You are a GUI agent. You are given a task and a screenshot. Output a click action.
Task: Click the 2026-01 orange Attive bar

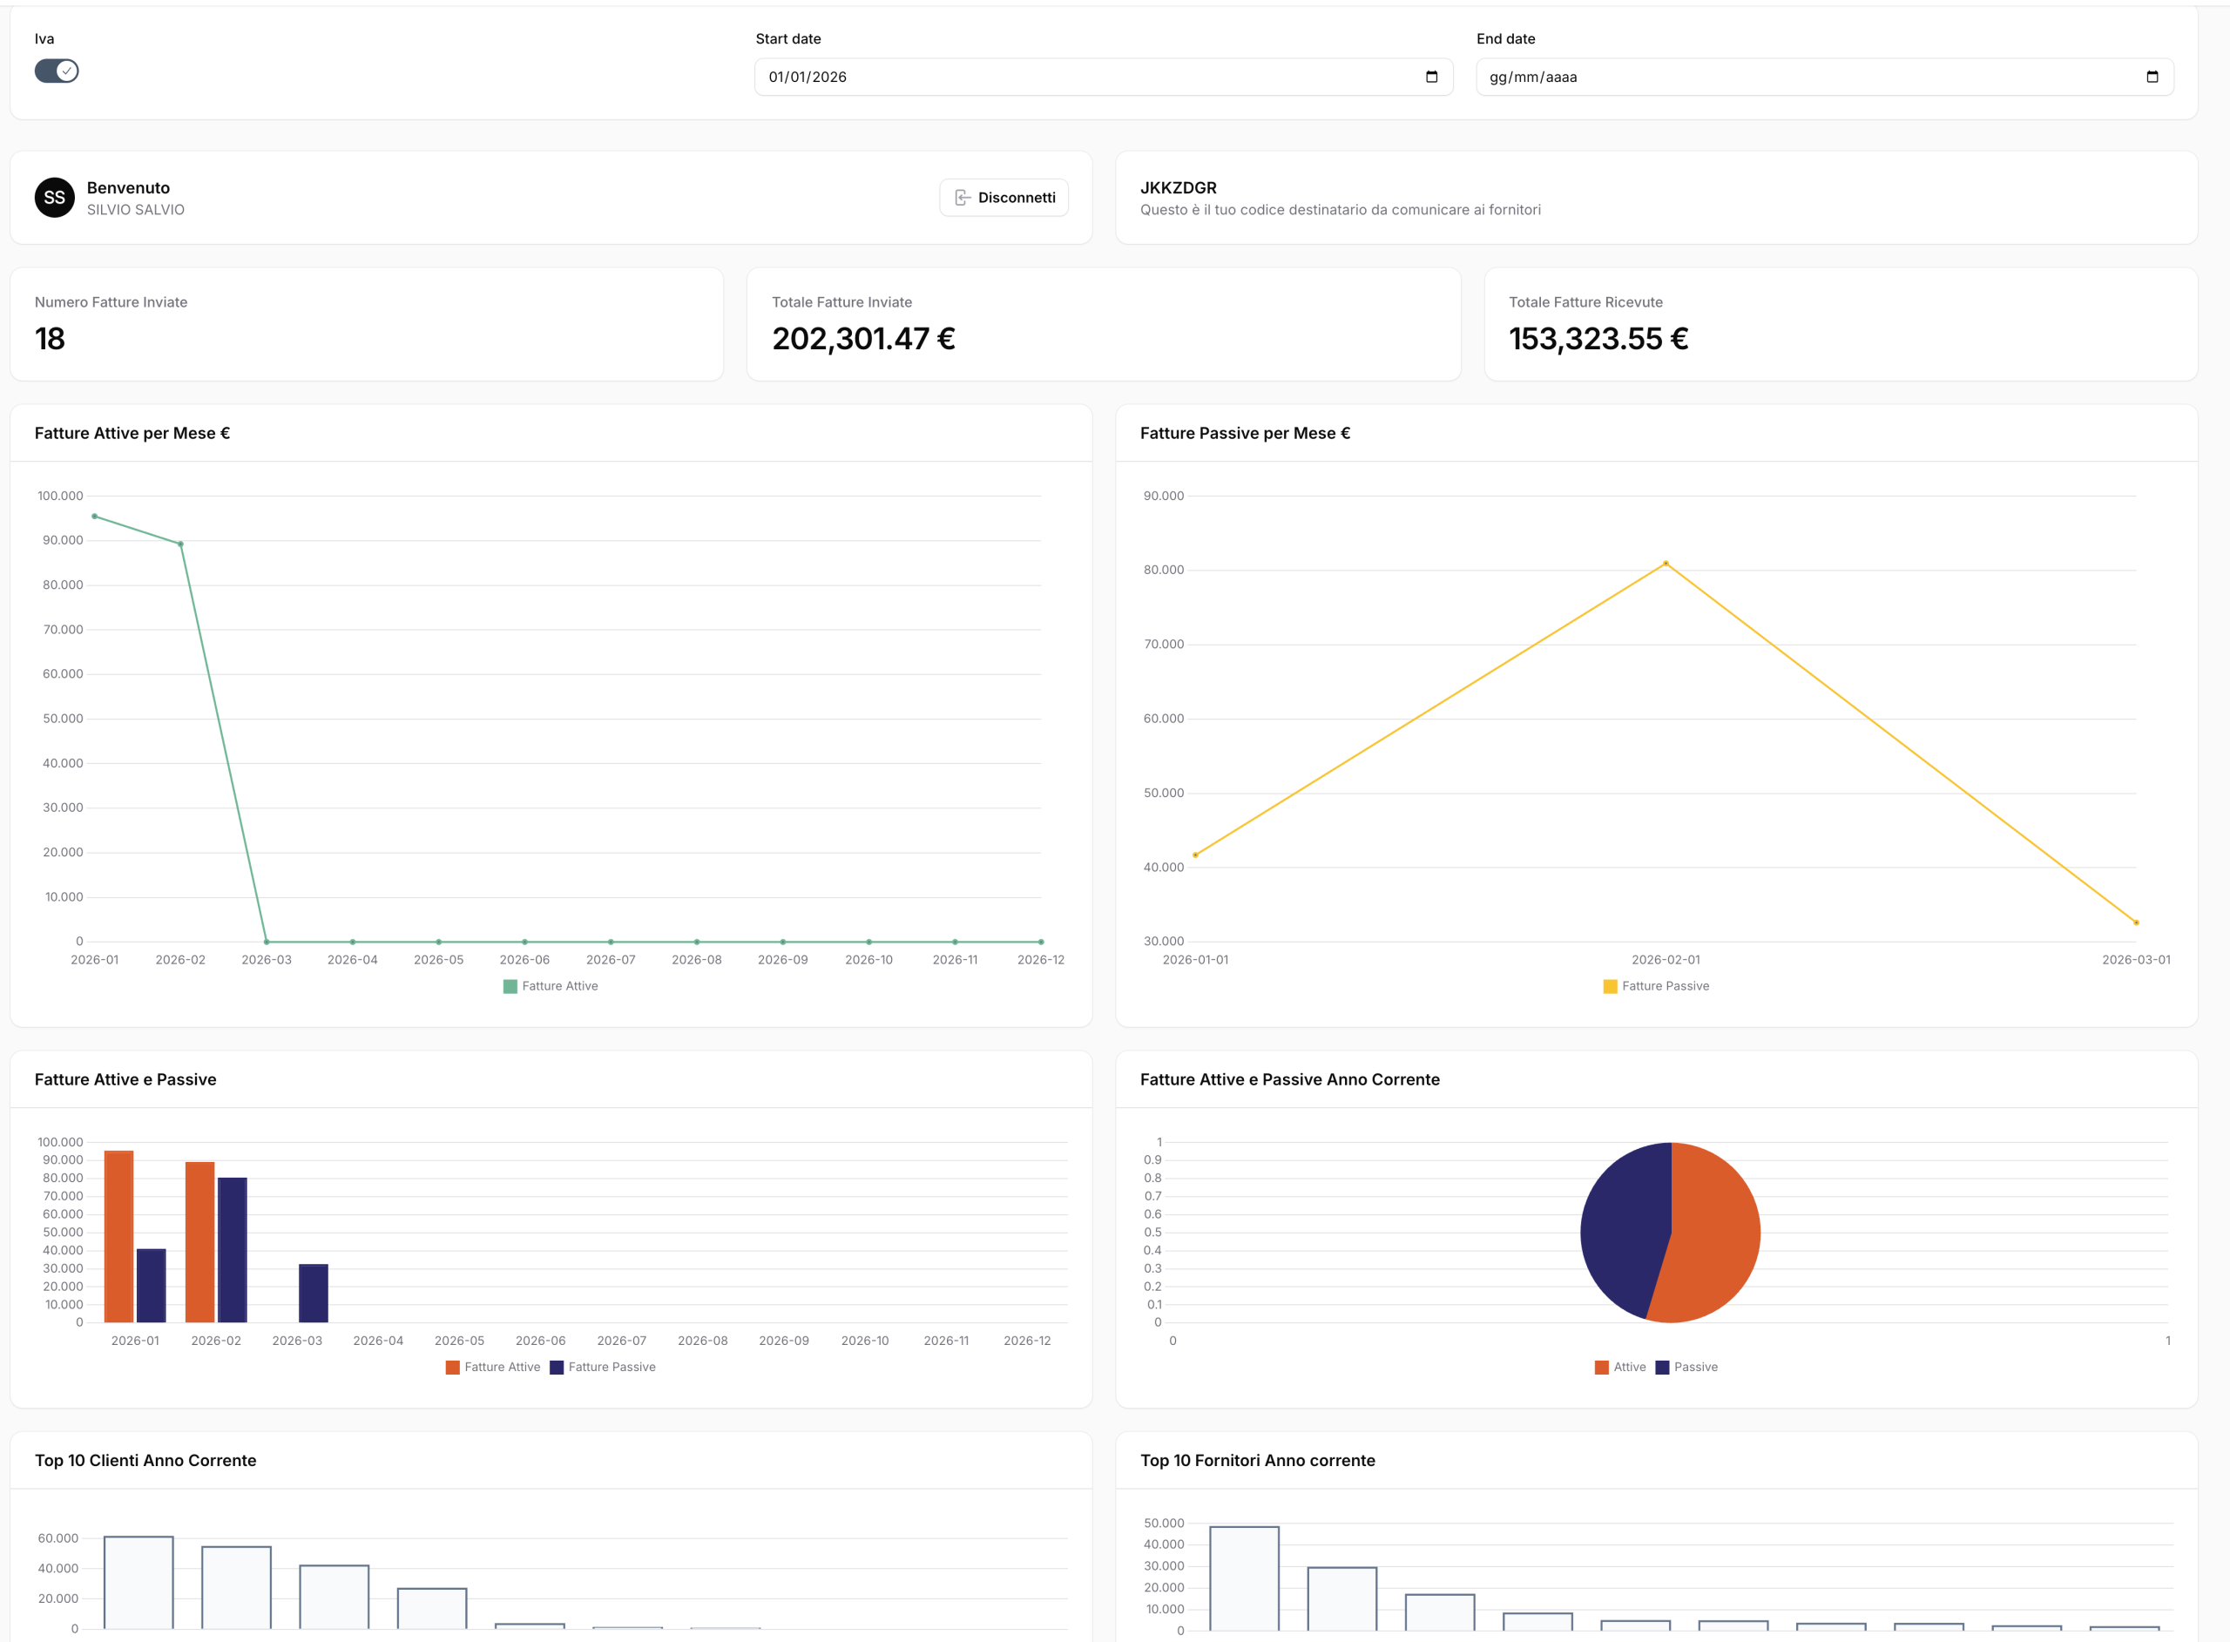[x=118, y=1238]
